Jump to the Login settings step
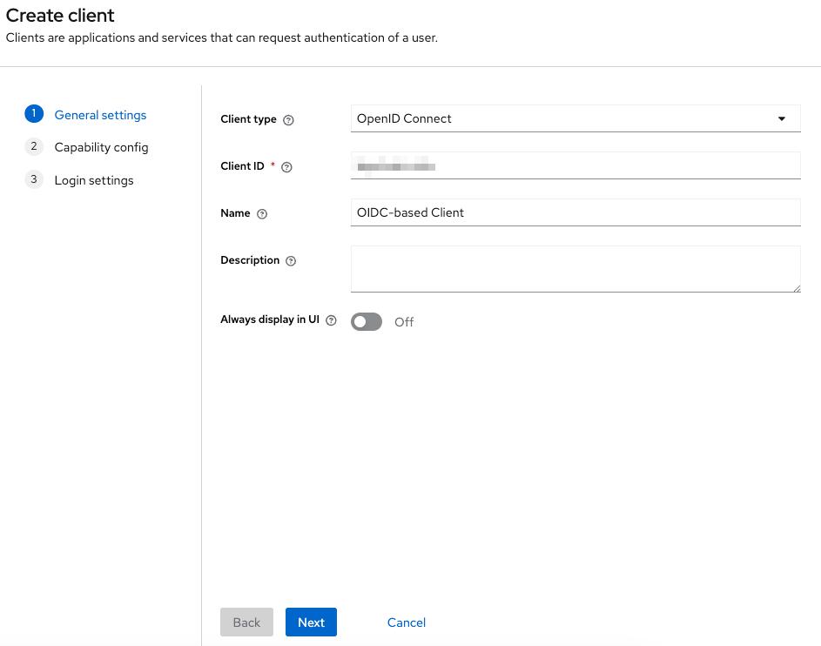The image size is (821, 646). [94, 180]
